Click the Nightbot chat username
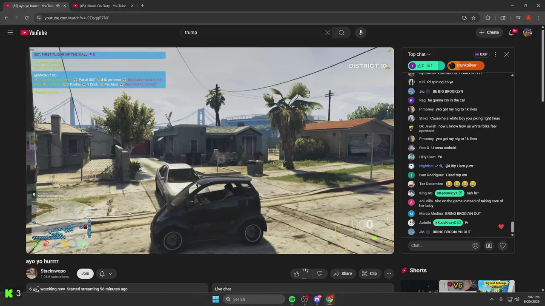The image size is (545, 306). (426, 166)
